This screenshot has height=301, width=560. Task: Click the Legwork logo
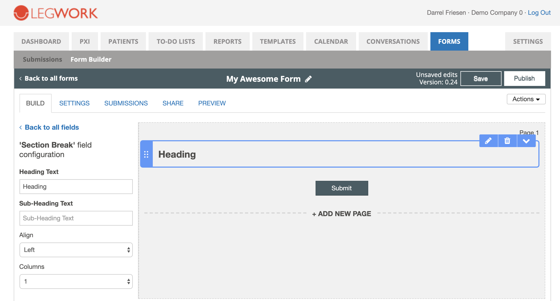[56, 13]
